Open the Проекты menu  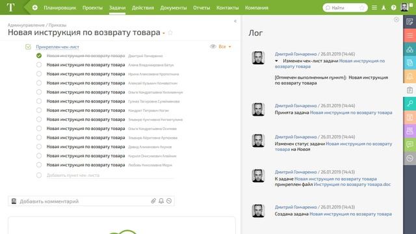pos(92,8)
